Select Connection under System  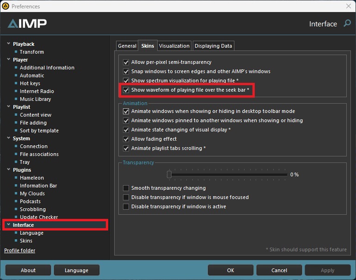(34, 146)
